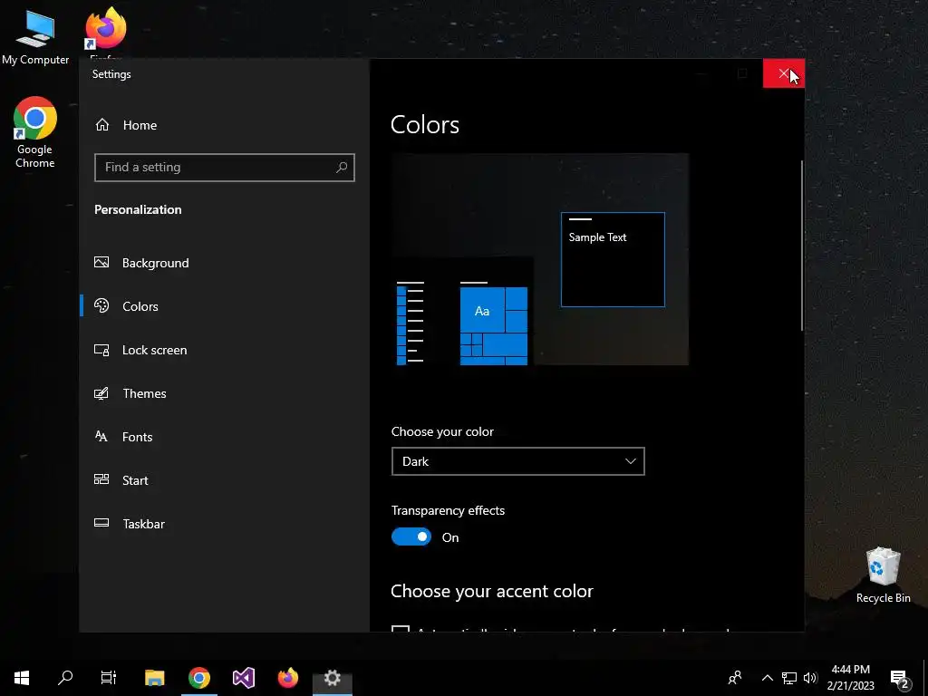928x696 pixels.
Task: Select the Recycle Bin desktop icon
Action: click(883, 575)
